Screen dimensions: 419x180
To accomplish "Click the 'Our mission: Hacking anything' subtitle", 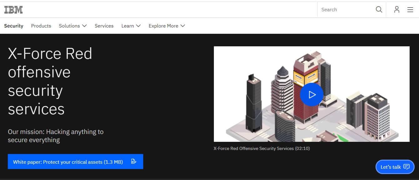I will 56,136.
